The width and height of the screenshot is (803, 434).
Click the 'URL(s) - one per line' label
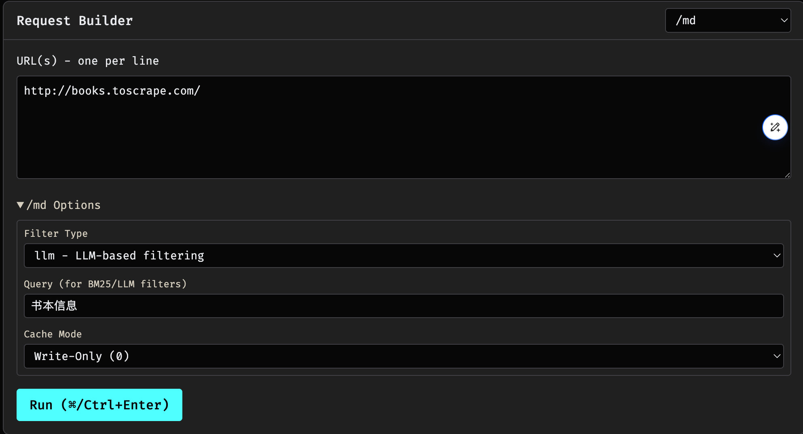coord(88,61)
